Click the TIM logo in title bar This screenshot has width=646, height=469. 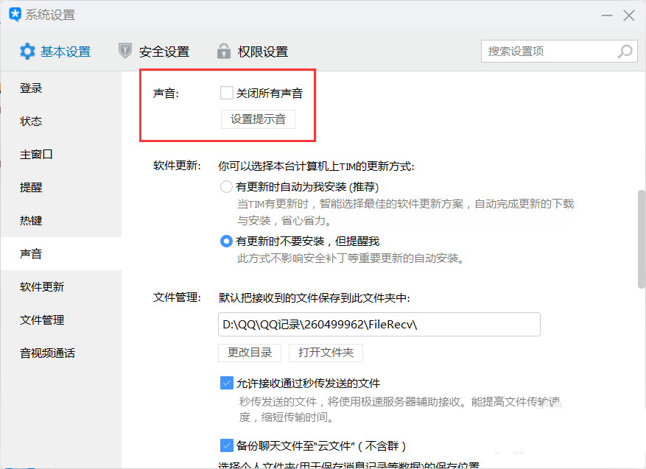(x=15, y=15)
